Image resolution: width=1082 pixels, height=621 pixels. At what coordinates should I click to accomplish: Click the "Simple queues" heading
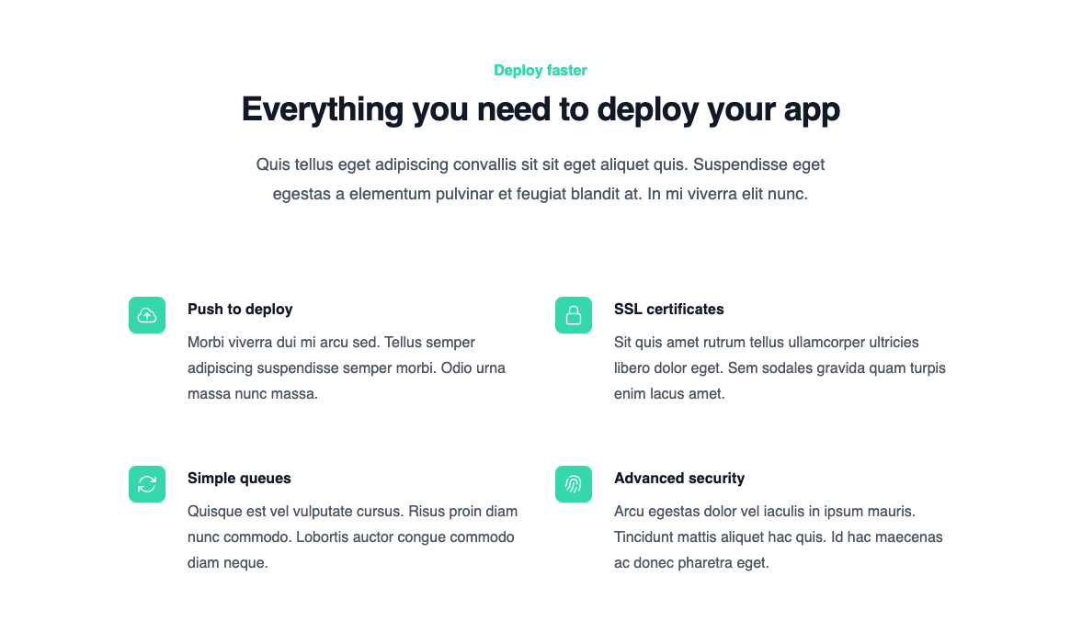pos(239,479)
